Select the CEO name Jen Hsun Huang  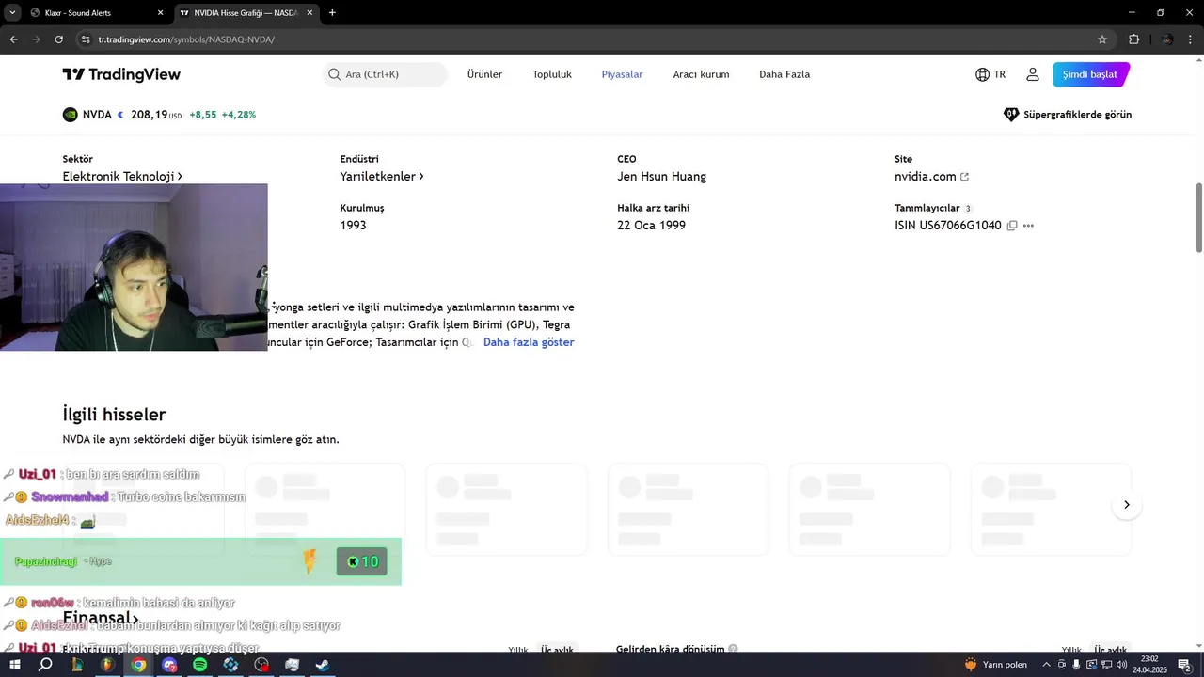661,177
